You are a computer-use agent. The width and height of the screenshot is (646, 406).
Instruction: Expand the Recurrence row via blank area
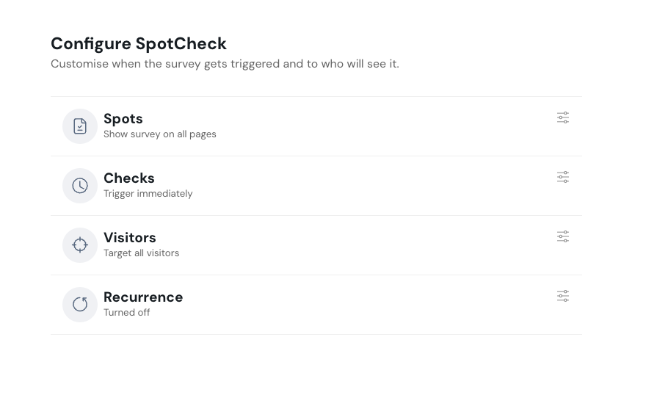(x=367, y=305)
